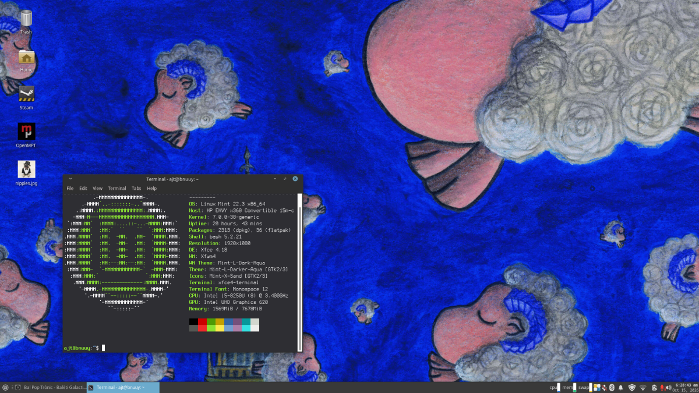
Task: Click the 'Shell: bash 5.2.21' line
Action: (215, 236)
